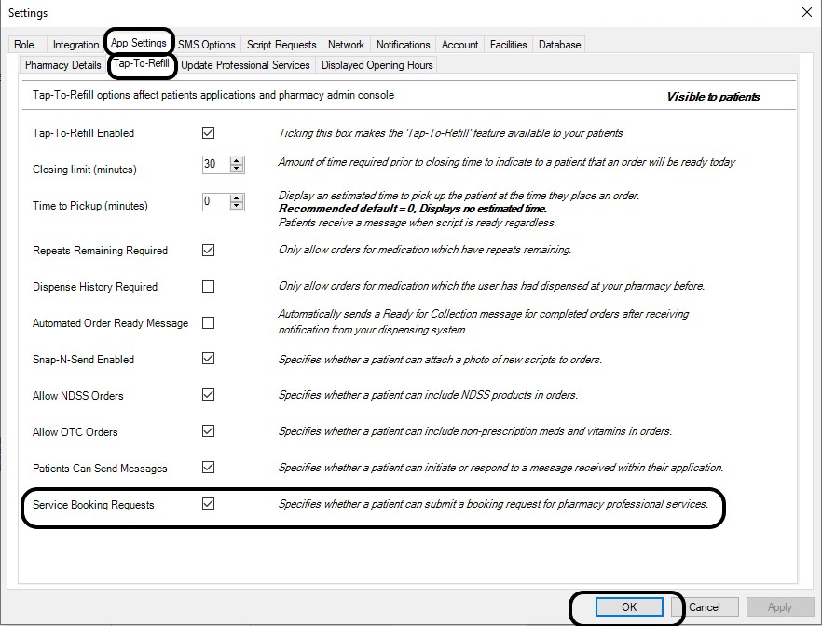The height and width of the screenshot is (626, 822).
Task: Open the Pharmacy Details sub-tab
Action: click(x=63, y=65)
